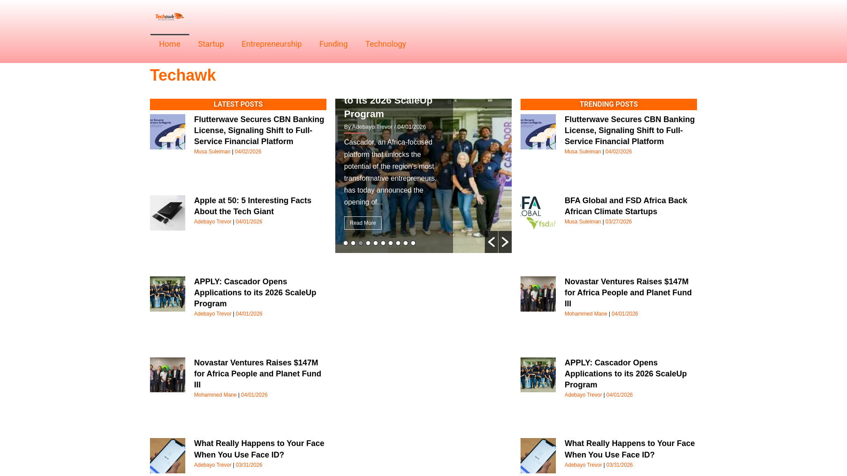Open Flutterwave thumbnail in Latest Posts
The width and height of the screenshot is (847, 476).
click(168, 132)
